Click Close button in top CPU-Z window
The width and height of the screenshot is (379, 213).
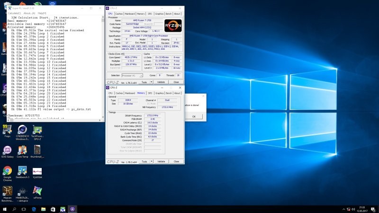176,82
